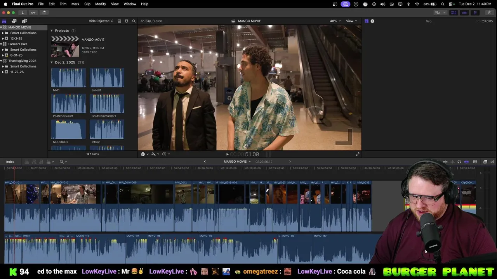Open timeline tools select dropdown
Screen dimensions: 497x279
63,162
